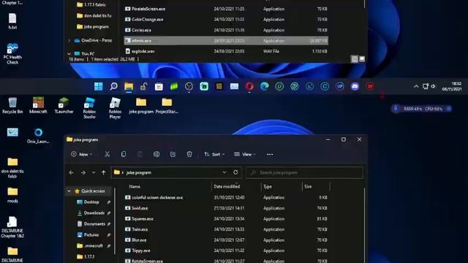Select Roblox Studio desktop shortcut

click(x=89, y=108)
